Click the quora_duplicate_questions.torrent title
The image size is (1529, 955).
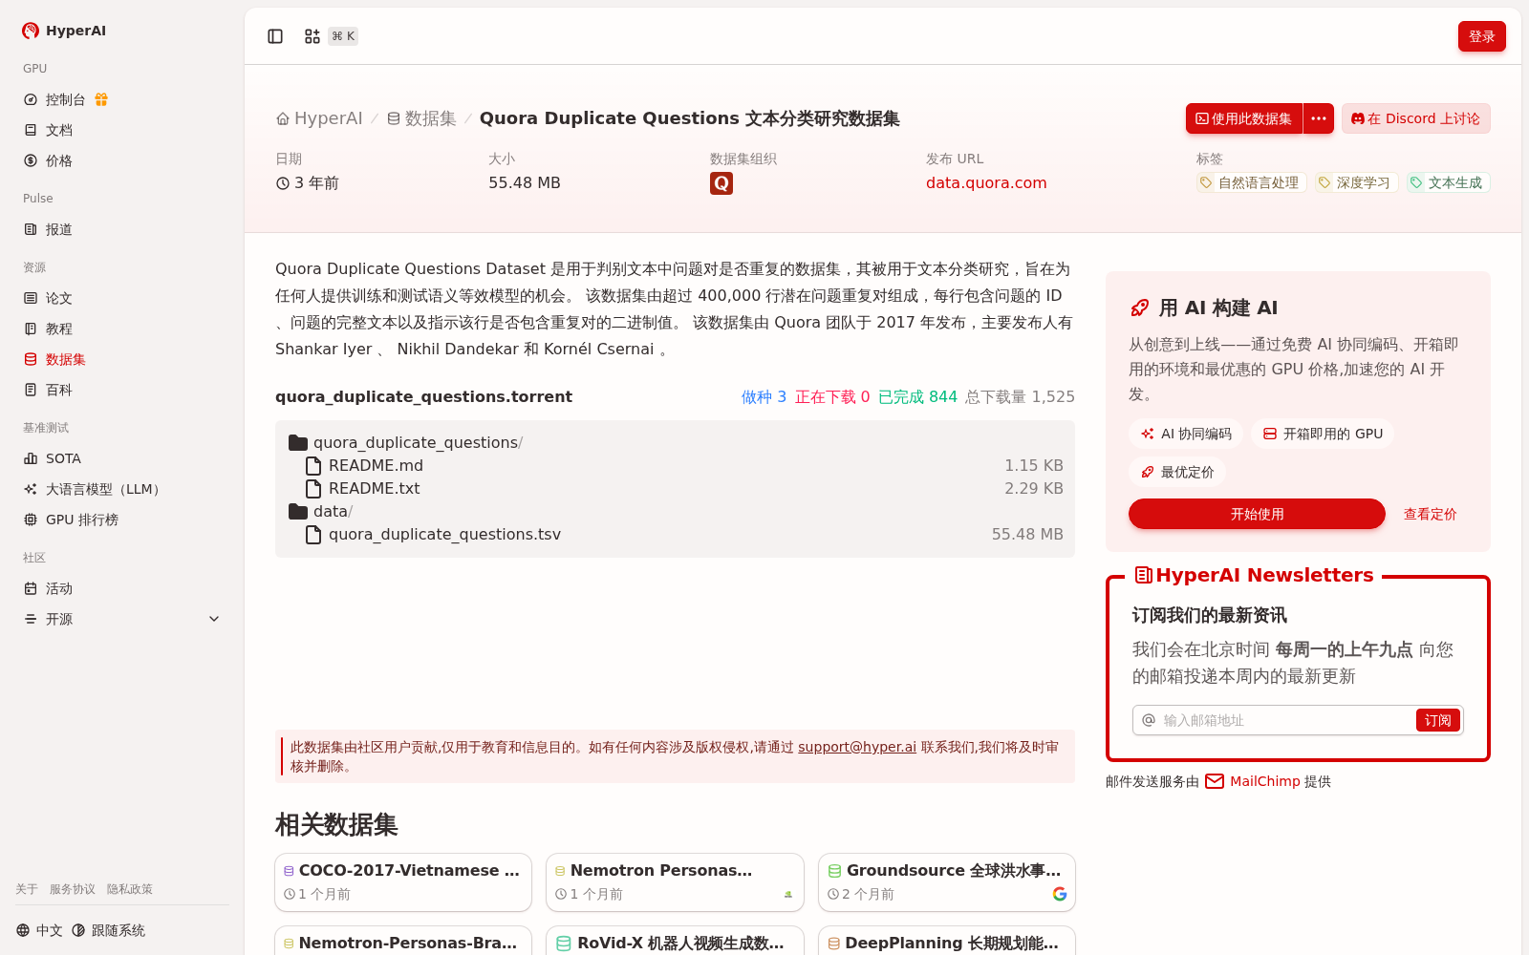(x=423, y=396)
